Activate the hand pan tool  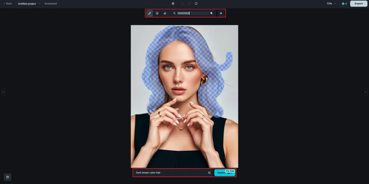click(173, 4)
